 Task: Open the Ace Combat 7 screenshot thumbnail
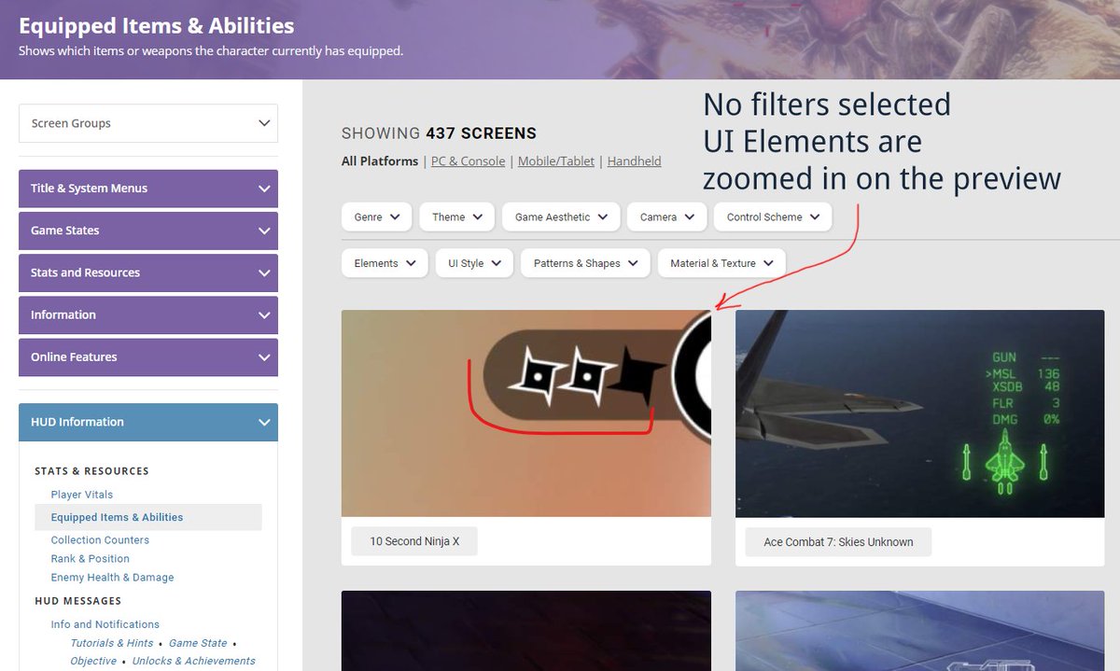(x=920, y=413)
